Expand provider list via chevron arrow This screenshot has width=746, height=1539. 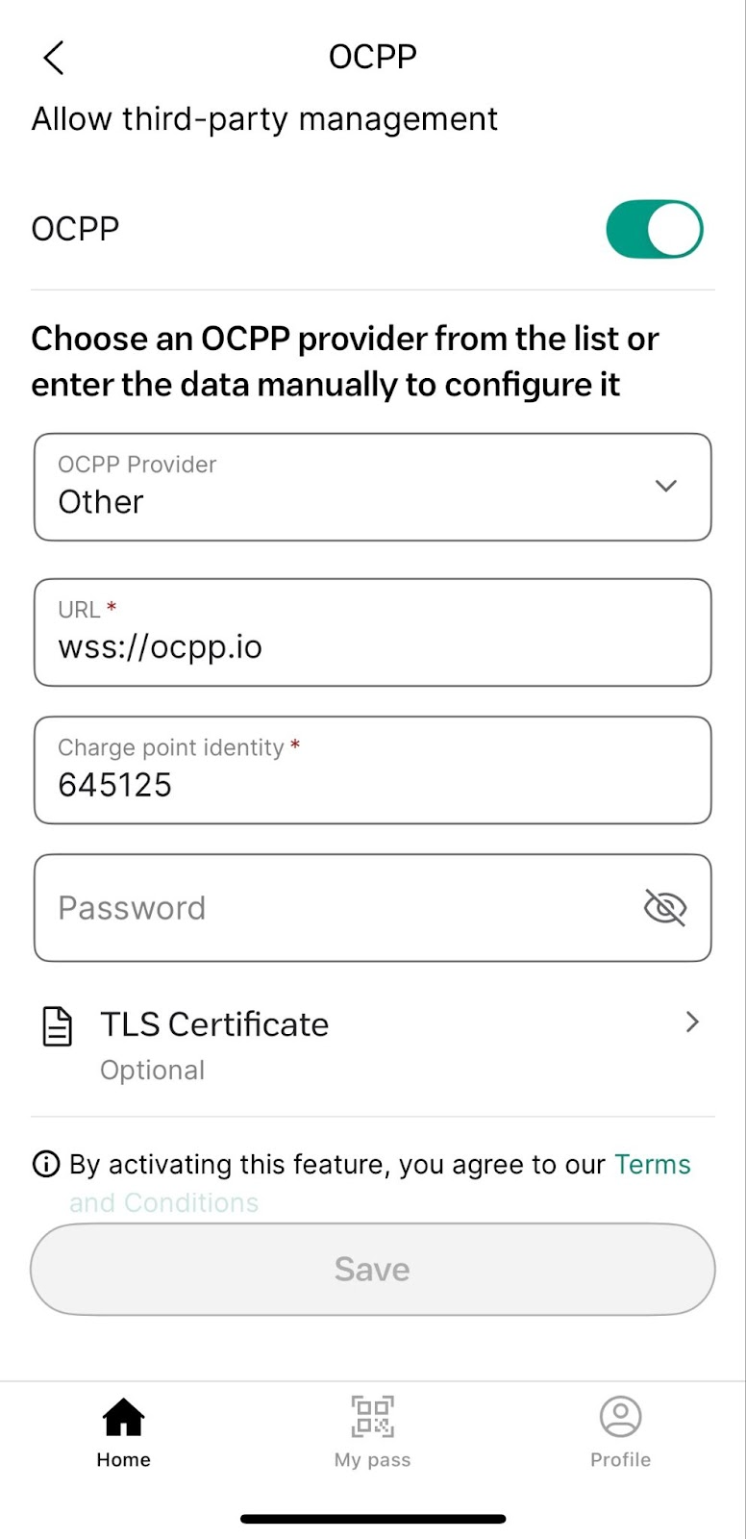666,486
